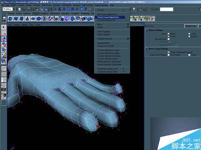Click the quick selection text field
201x150 pixels.
pyautogui.click(x=166, y=9)
